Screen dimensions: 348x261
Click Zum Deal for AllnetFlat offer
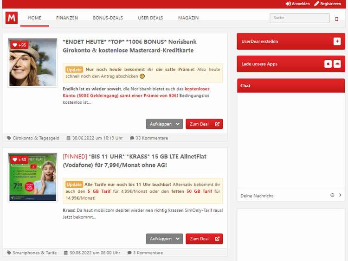tap(204, 239)
